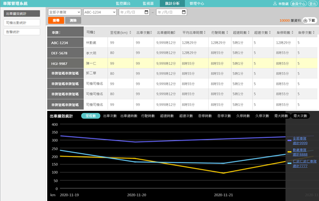This screenshot has height=201, width=319.
Task: Sort by 出車總時數 header arrows in table
Action: pos(174,32)
